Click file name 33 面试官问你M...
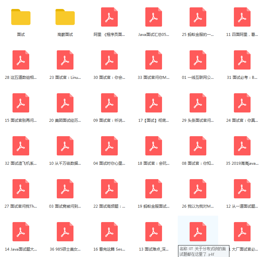265x257 pixels. click(x=154, y=78)
